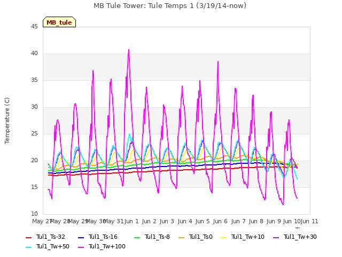Click the Jun 5 x-axis date label
This screenshot has width=342, height=257.
[x=203, y=221]
